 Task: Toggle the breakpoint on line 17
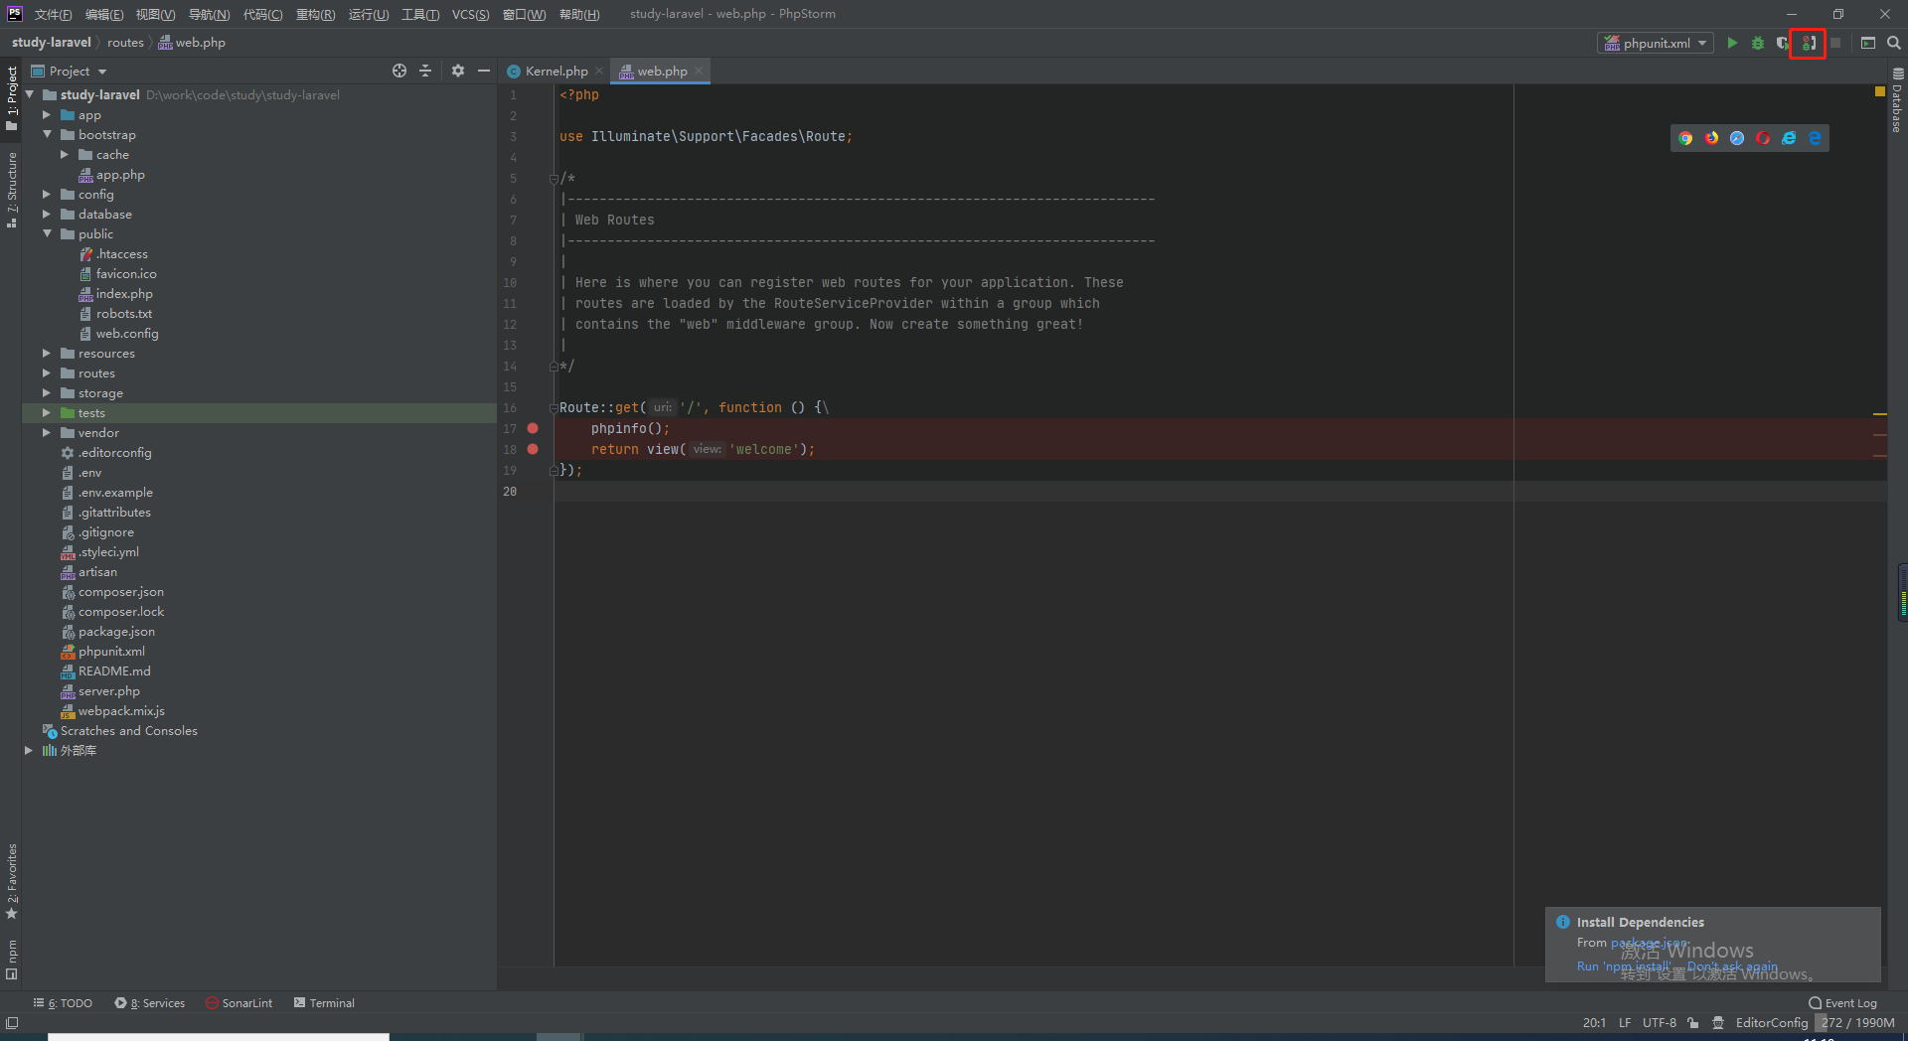tap(533, 428)
